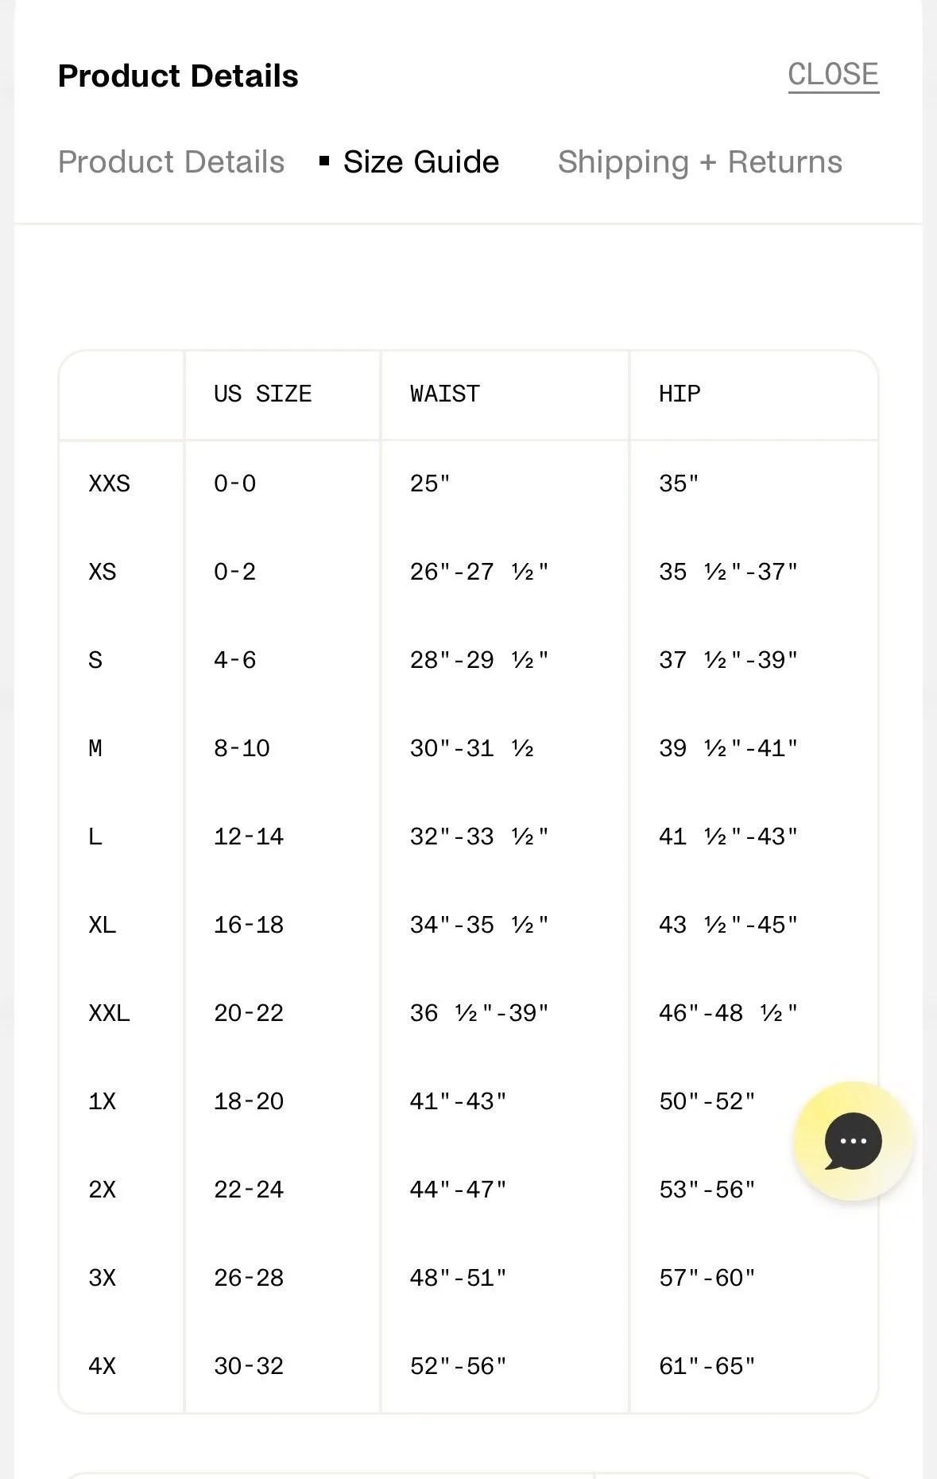The image size is (937, 1479).
Task: Switch to the Product Details tab
Action: [x=171, y=161]
